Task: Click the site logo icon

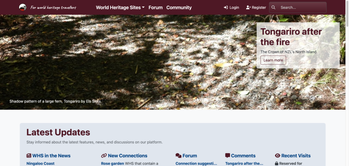Action: (x=22, y=7)
